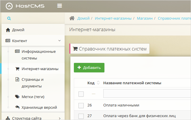Viewport: 191px width, 120px height.
Task: Click the HostCMS logo icon
Action: tap(9, 6)
